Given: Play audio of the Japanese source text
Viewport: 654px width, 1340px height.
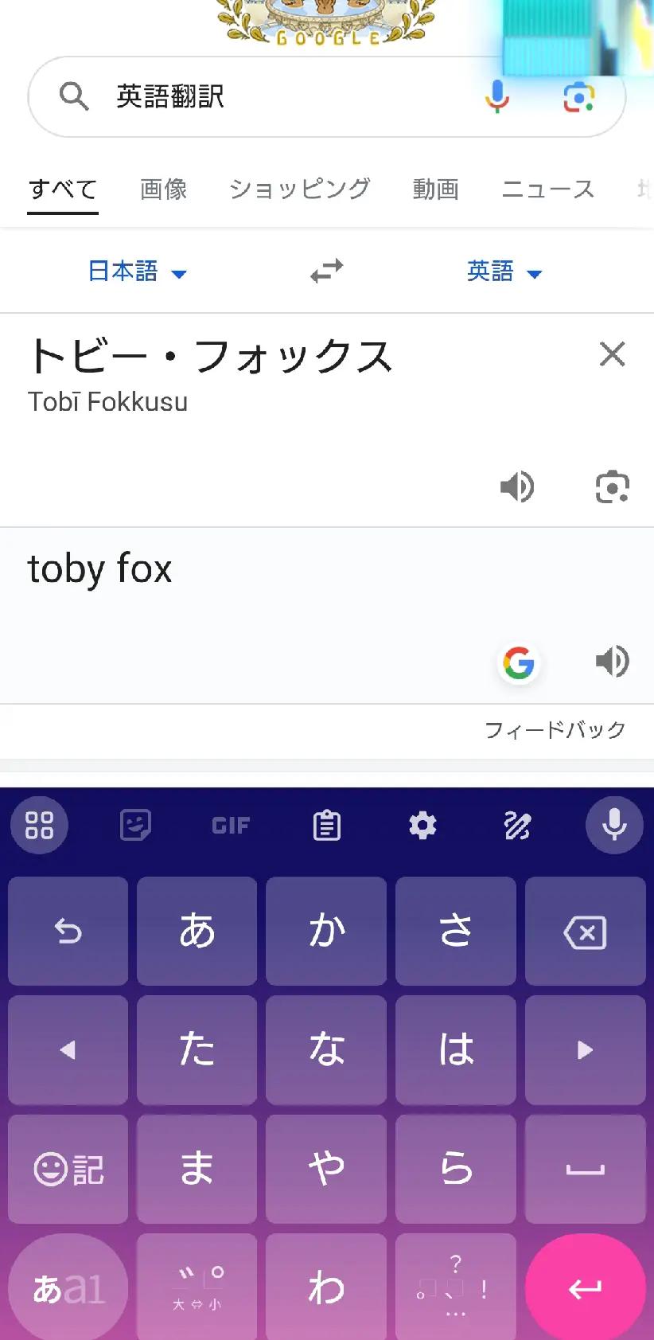Looking at the screenshot, I should pos(517,486).
